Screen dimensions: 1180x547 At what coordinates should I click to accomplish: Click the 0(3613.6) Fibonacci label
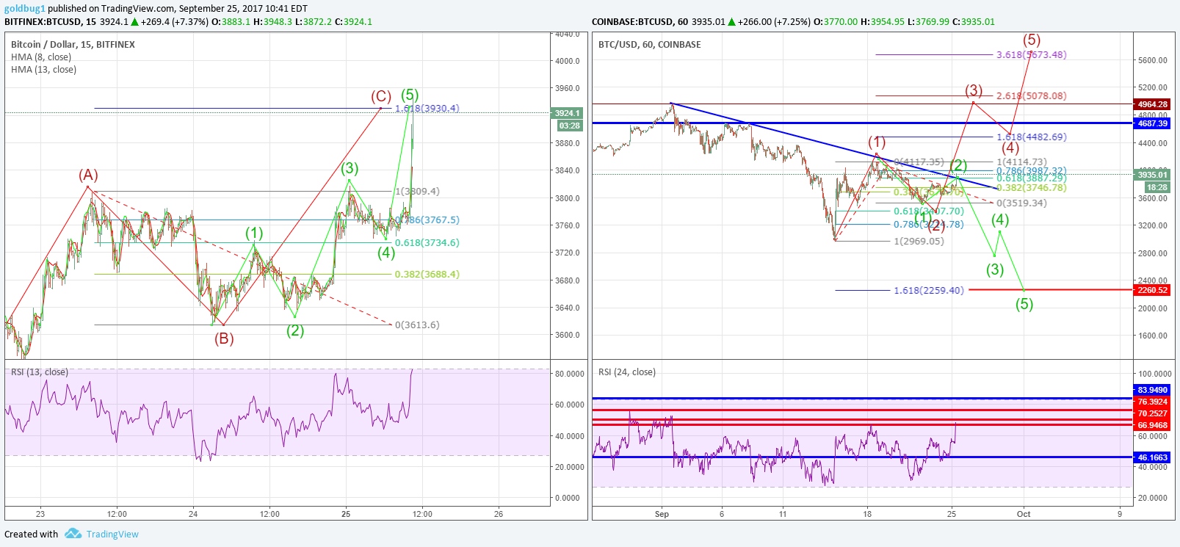click(417, 325)
